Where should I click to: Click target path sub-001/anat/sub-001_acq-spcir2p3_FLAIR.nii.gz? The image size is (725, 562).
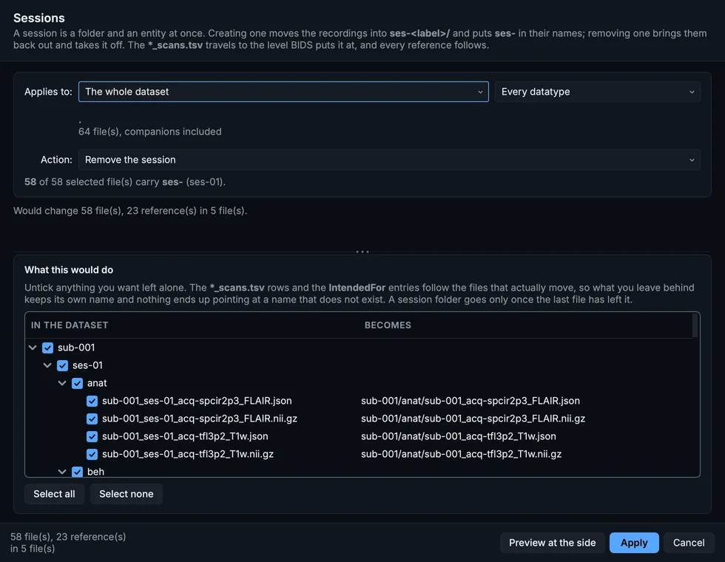(x=473, y=419)
